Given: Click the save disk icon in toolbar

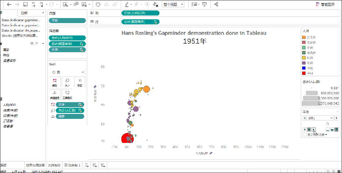Looking at the screenshot, I should coord(26,4).
